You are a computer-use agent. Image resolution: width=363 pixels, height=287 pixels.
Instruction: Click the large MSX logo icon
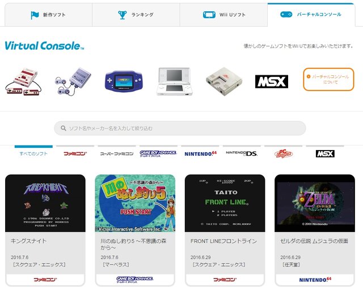(x=272, y=82)
